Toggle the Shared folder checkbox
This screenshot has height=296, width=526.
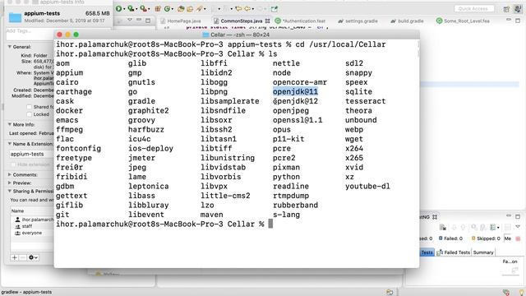(x=30, y=107)
